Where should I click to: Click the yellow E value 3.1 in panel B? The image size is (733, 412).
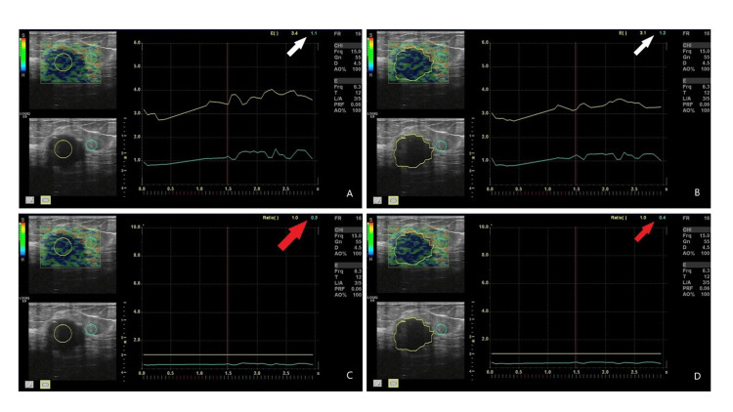coord(643,33)
